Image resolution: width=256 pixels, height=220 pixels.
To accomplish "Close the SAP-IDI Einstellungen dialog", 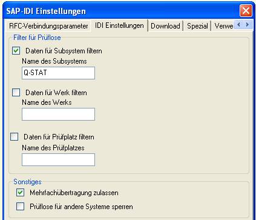I will point(246,10).
